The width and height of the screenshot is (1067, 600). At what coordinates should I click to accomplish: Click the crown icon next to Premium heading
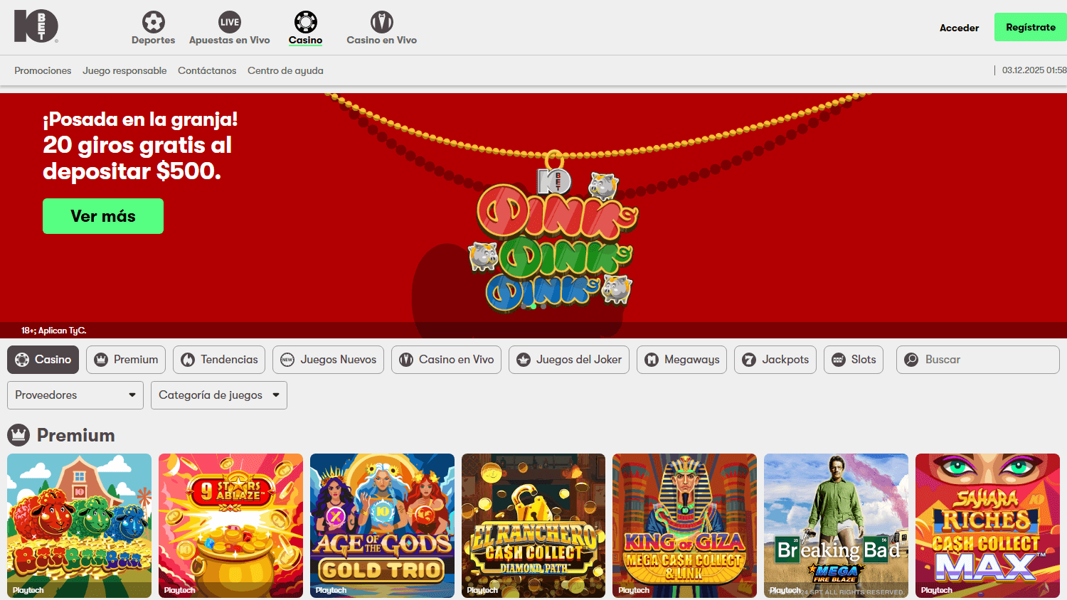tap(17, 434)
